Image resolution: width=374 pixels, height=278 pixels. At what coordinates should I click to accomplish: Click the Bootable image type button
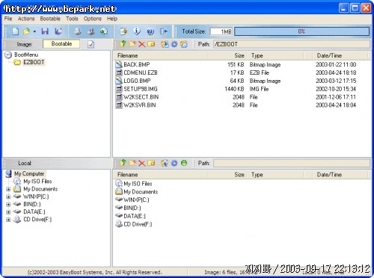coord(61,44)
